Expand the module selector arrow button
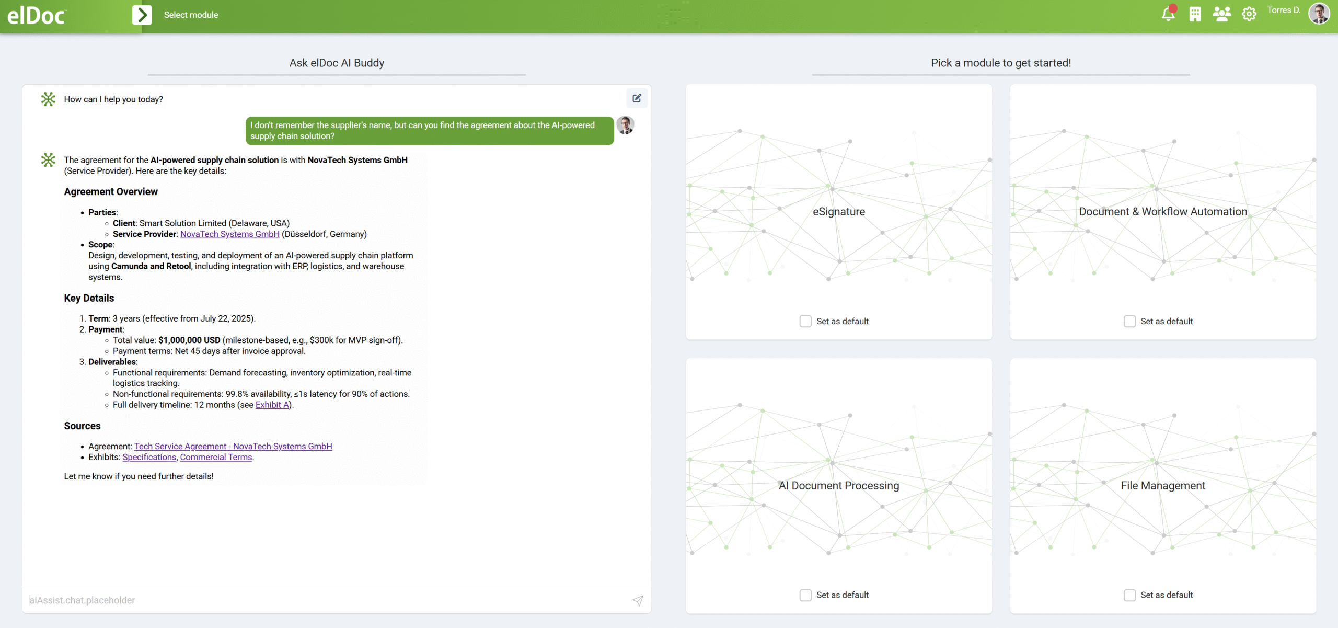 click(x=142, y=15)
